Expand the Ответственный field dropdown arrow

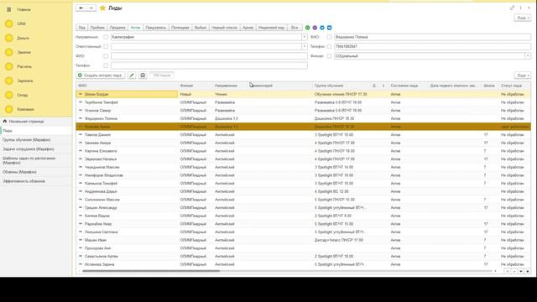pyautogui.click(x=304, y=46)
